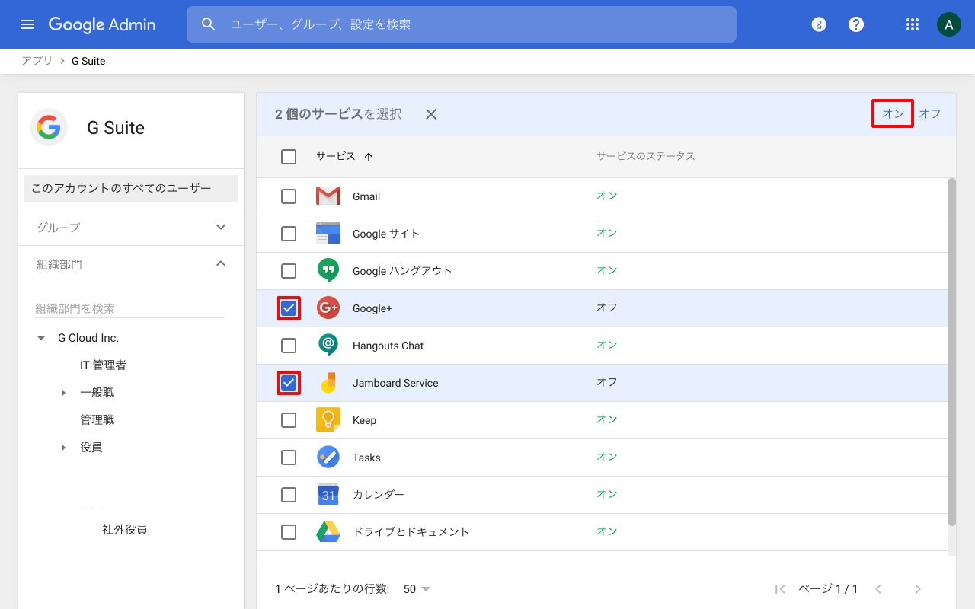Go to next page arrow
975x609 pixels.
pos(918,589)
